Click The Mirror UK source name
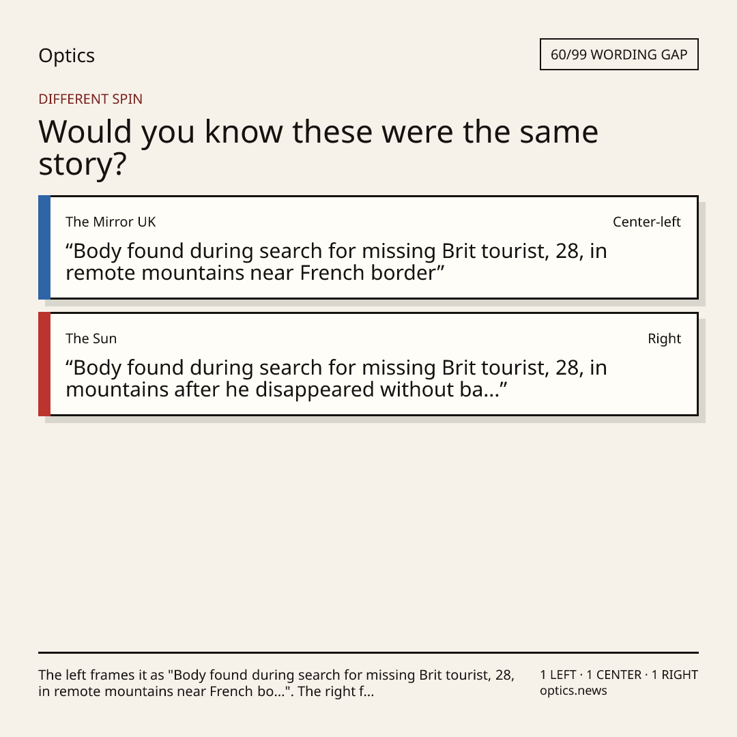The width and height of the screenshot is (737, 737). click(111, 222)
